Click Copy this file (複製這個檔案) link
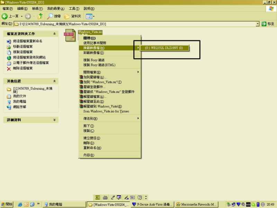 tap(23, 52)
